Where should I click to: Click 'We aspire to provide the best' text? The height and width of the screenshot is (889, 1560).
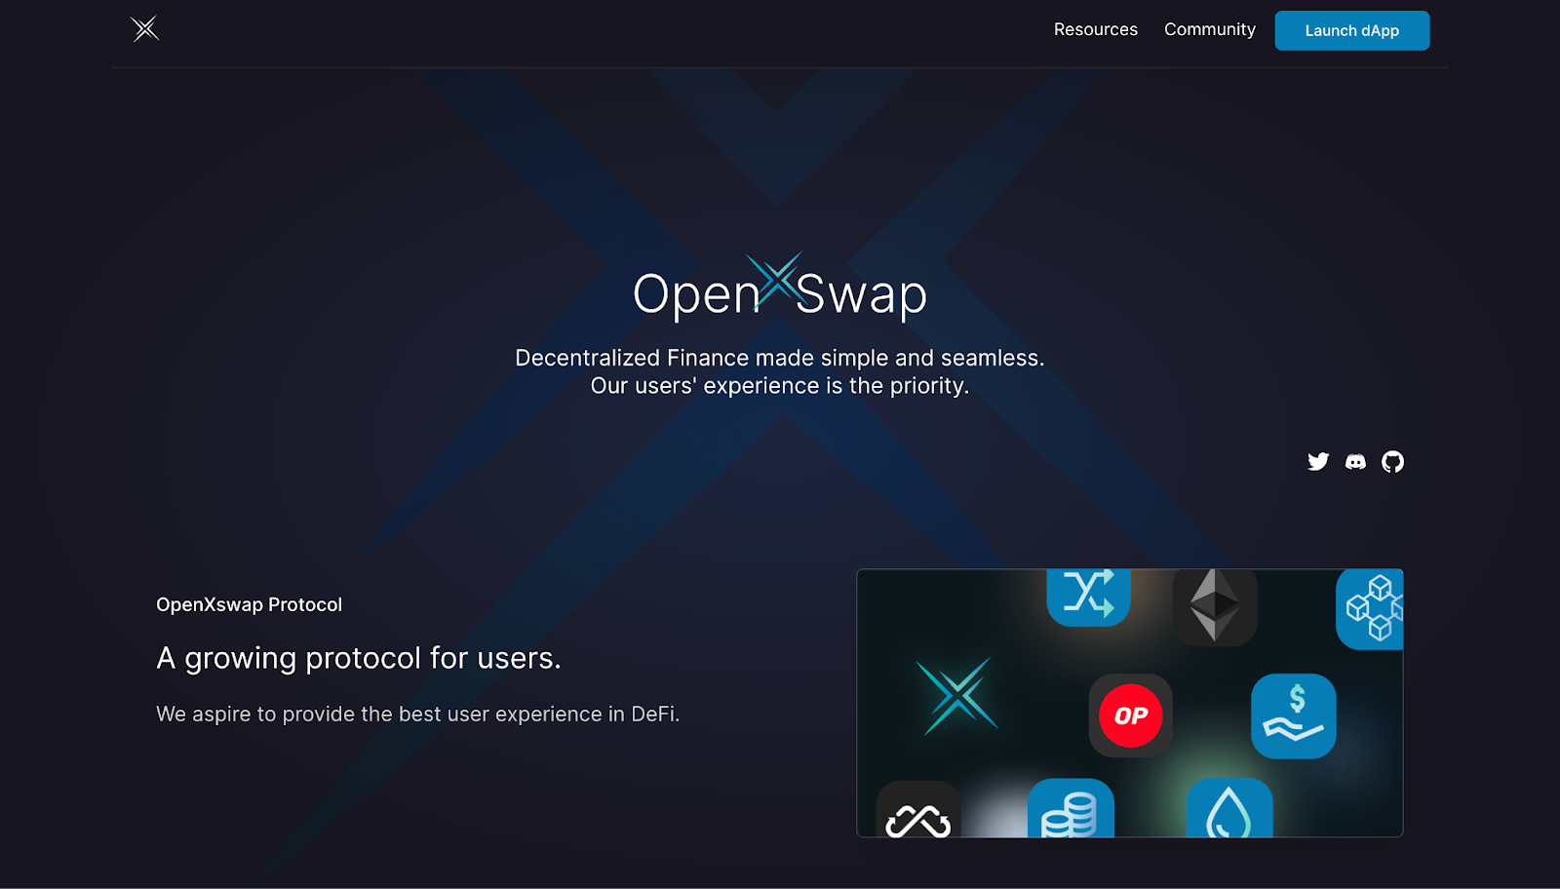tap(298, 715)
